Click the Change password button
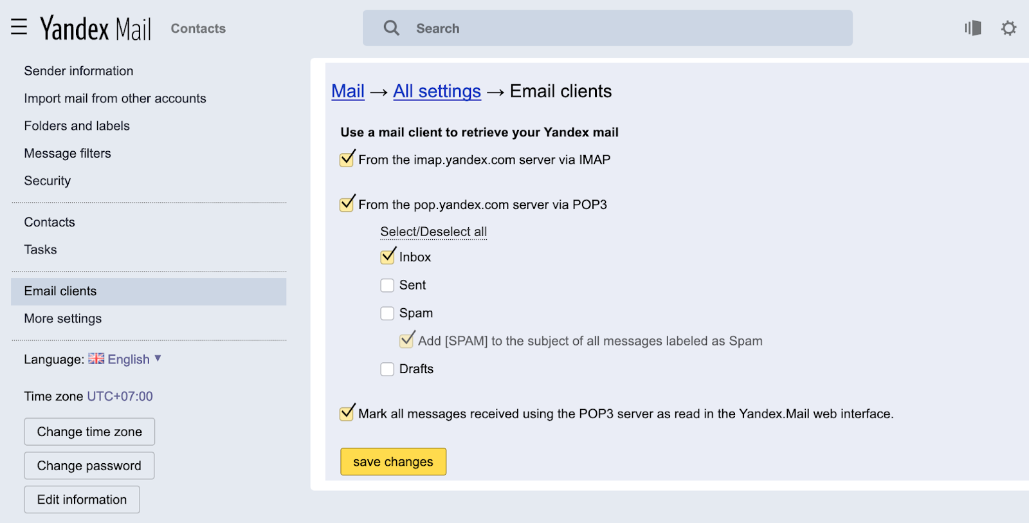This screenshot has height=523, width=1029. 89,466
